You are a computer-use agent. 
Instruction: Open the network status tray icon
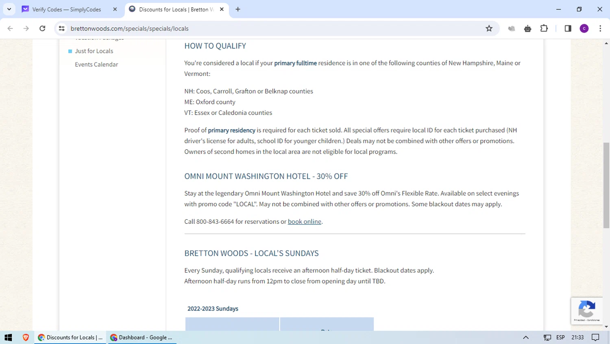(x=547, y=338)
